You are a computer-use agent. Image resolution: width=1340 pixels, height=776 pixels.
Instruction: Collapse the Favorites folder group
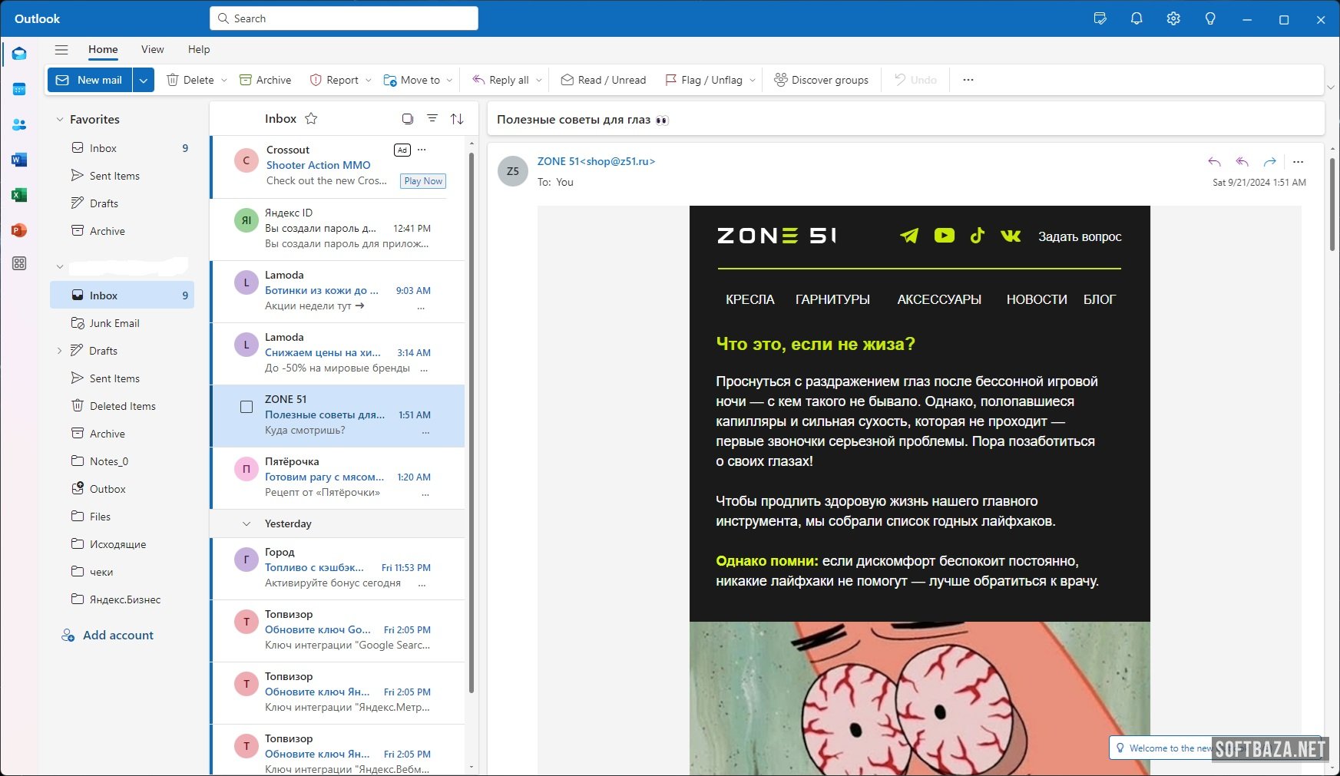click(60, 120)
